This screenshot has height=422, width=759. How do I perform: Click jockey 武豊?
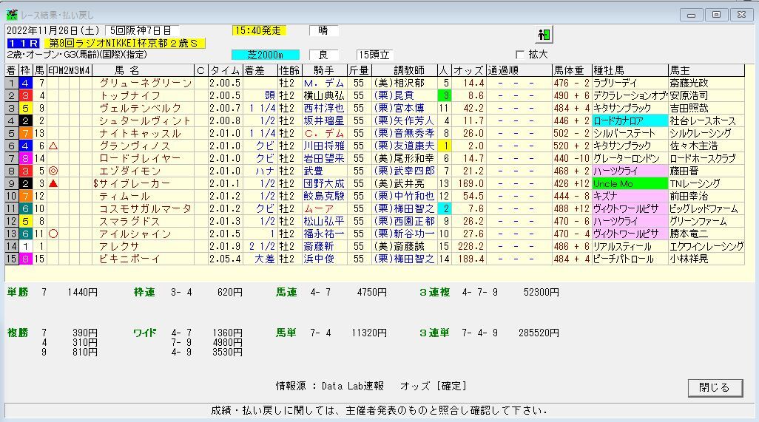coord(314,171)
